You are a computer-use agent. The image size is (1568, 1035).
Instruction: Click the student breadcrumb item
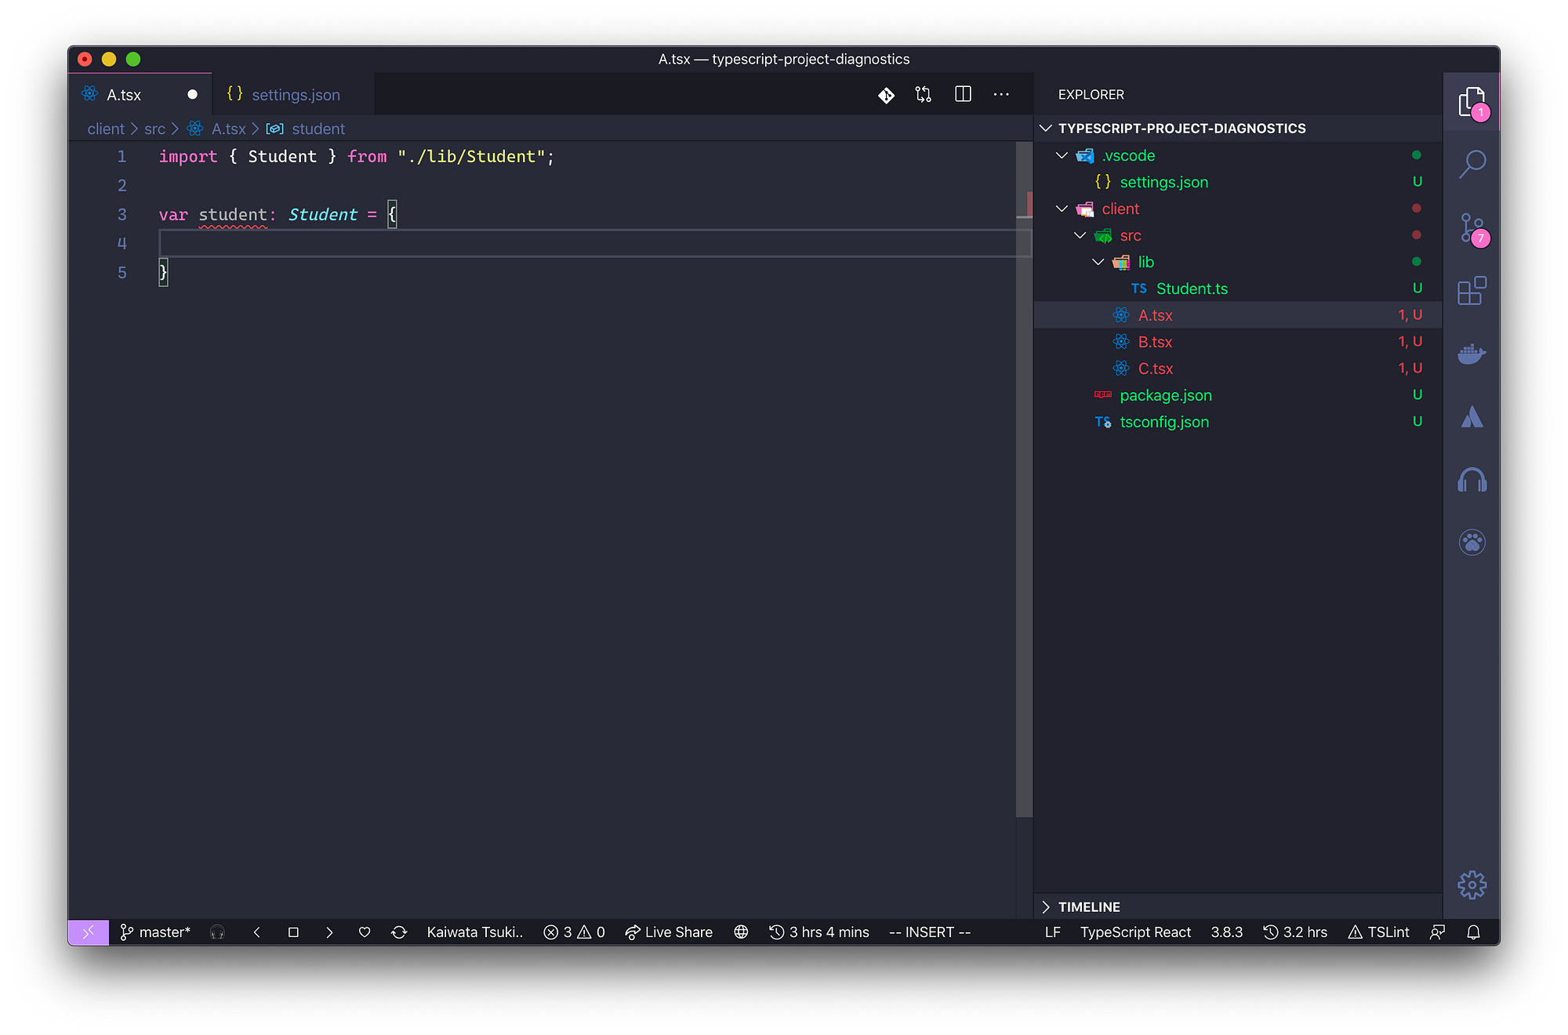point(318,129)
